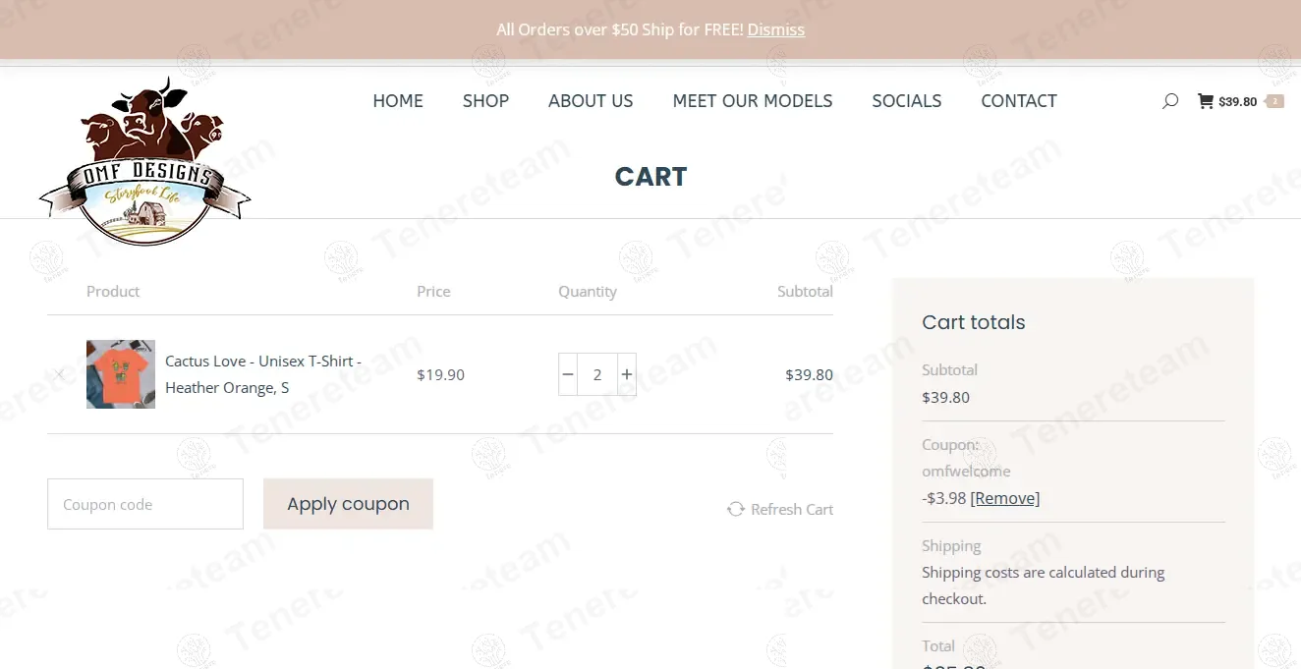View the orange t-shirt product thumbnail
The width and height of the screenshot is (1301, 669).
(121, 374)
